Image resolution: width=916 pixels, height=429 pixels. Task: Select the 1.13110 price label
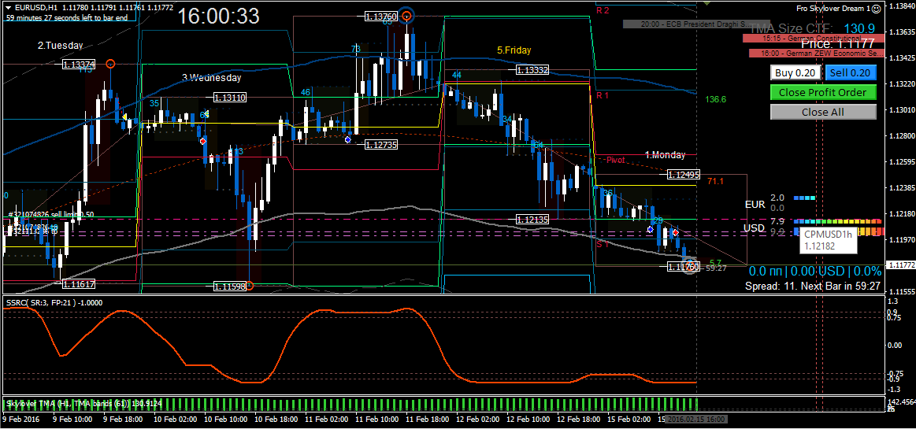click(230, 98)
